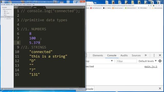Open the HTML Validator bookmark
Viewport: 164px width, 92px height.
(x=142, y=8)
